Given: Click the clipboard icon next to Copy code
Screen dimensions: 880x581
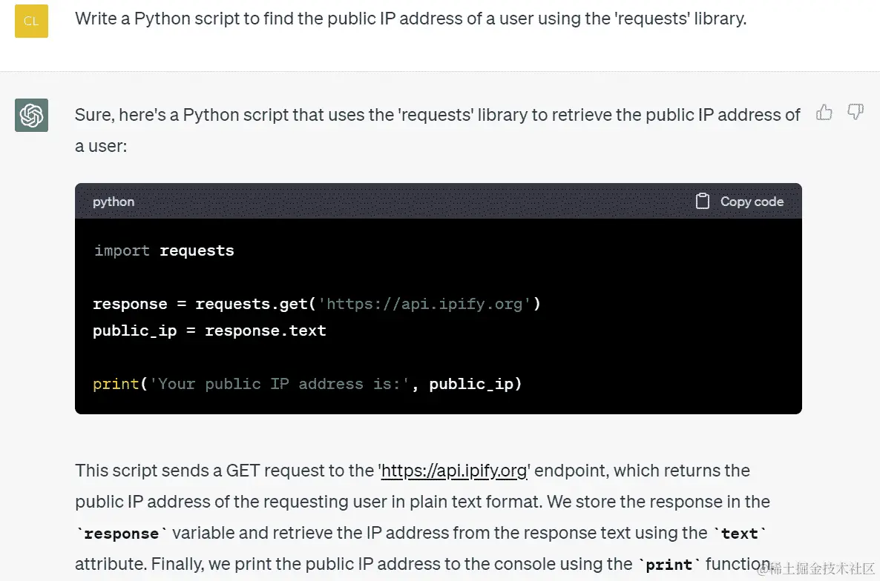Looking at the screenshot, I should (x=703, y=201).
